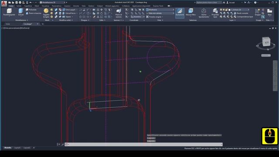Click the Nessun filtro selection filter
The image size is (279, 157).
[191, 12]
